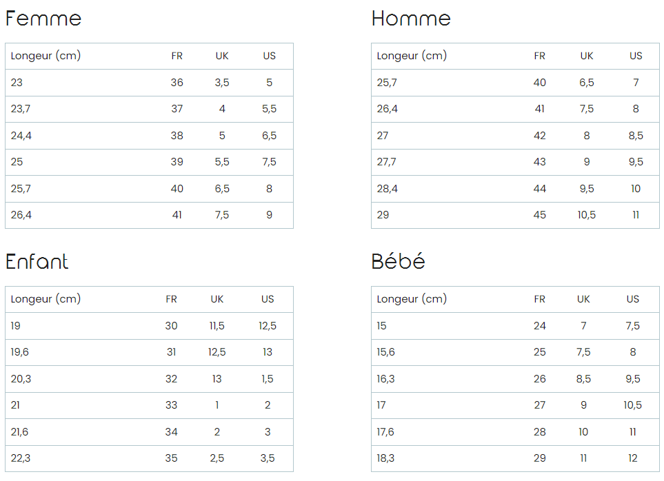Click Longueur (cm) header in Femme table

tap(46, 56)
